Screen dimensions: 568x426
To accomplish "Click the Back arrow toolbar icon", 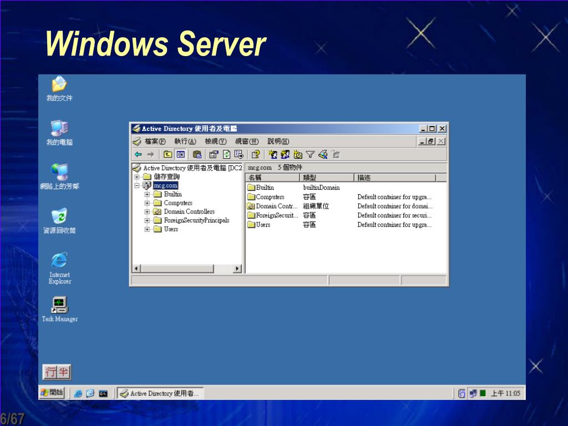I will pos(138,154).
